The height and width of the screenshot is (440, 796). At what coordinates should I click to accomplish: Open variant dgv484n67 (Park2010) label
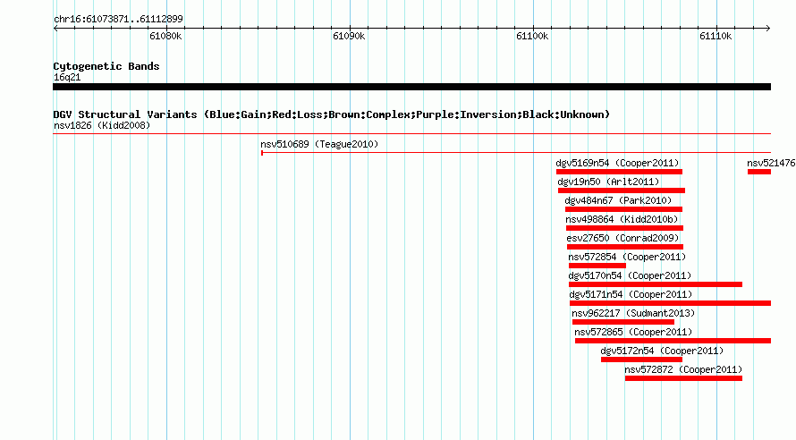[618, 200]
